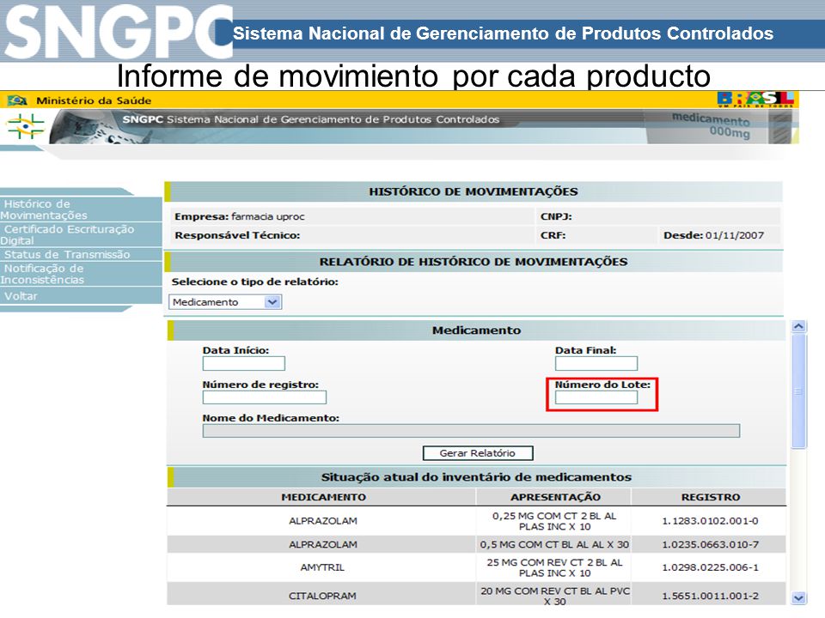Click Situação atual do inventário de medicamentos heading
The image size is (825, 618).
(476, 477)
